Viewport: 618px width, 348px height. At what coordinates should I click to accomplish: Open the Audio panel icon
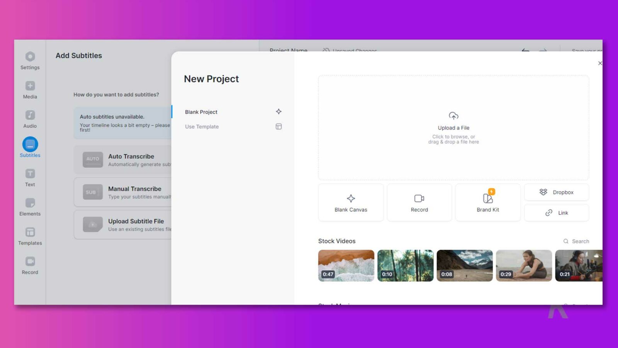click(30, 115)
